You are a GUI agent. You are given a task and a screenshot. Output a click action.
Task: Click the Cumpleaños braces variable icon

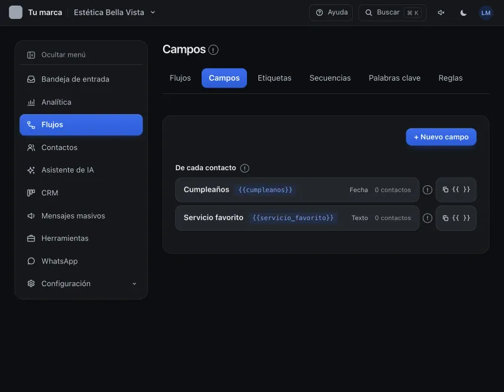[x=461, y=190]
